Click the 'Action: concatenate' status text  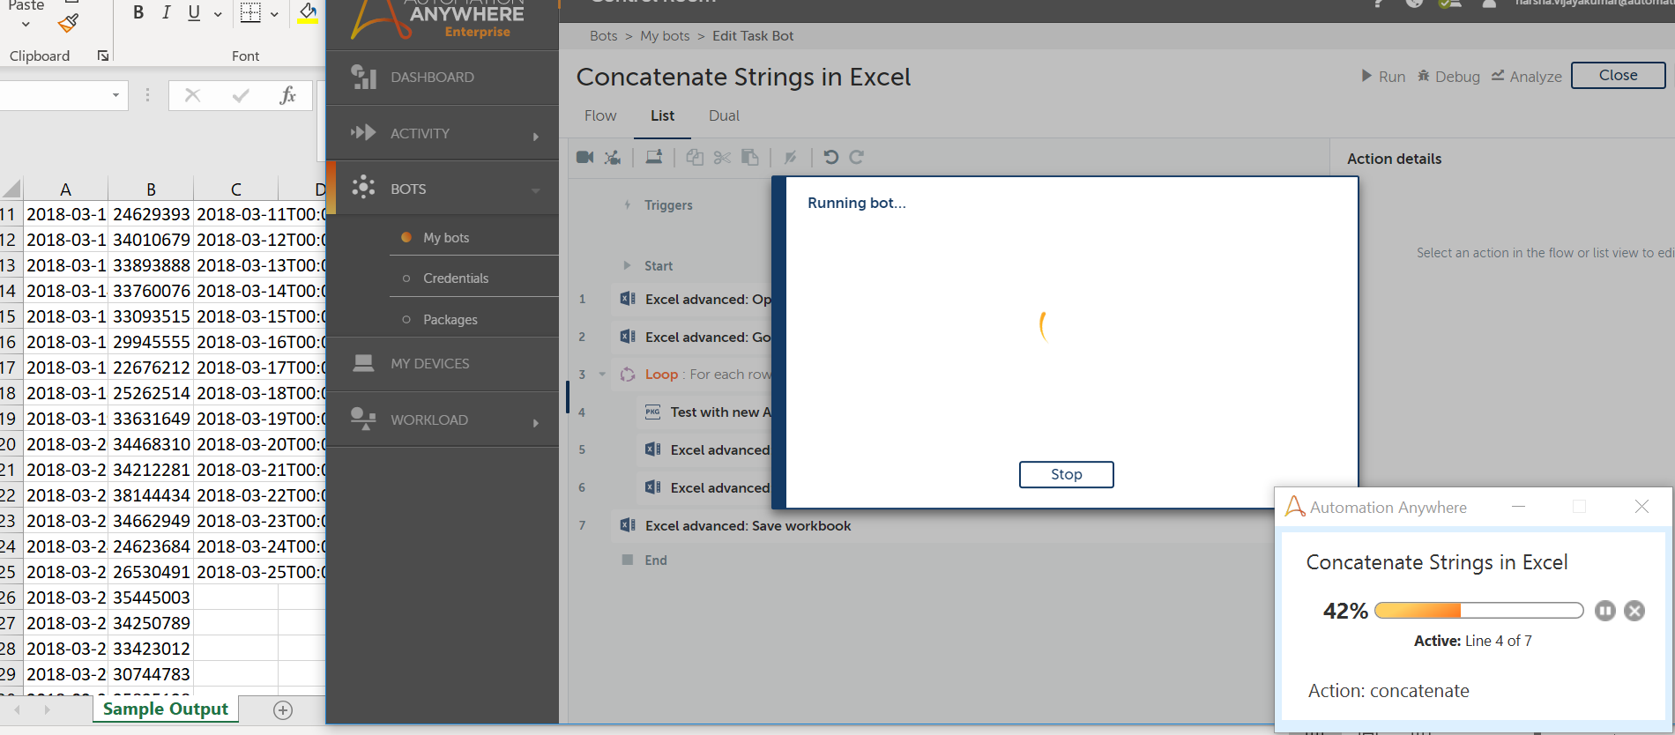pyautogui.click(x=1388, y=691)
